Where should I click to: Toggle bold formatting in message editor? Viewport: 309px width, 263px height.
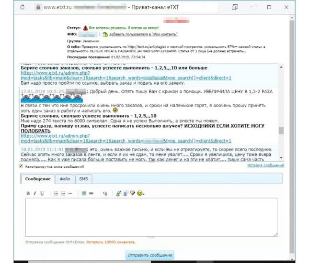(x=28, y=193)
